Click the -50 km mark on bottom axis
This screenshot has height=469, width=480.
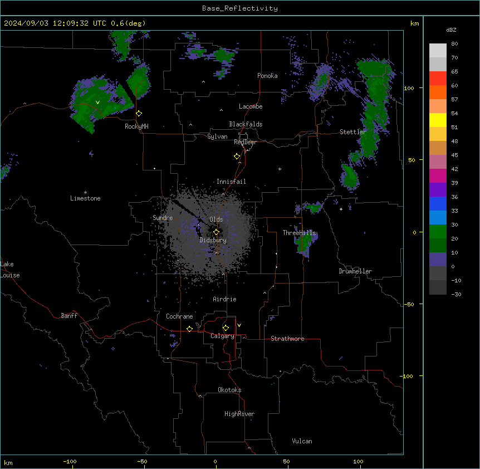coord(143,462)
